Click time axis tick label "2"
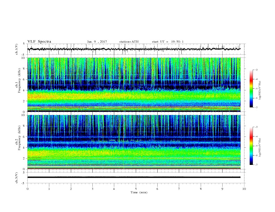275x212 pixels. click(x=71, y=189)
